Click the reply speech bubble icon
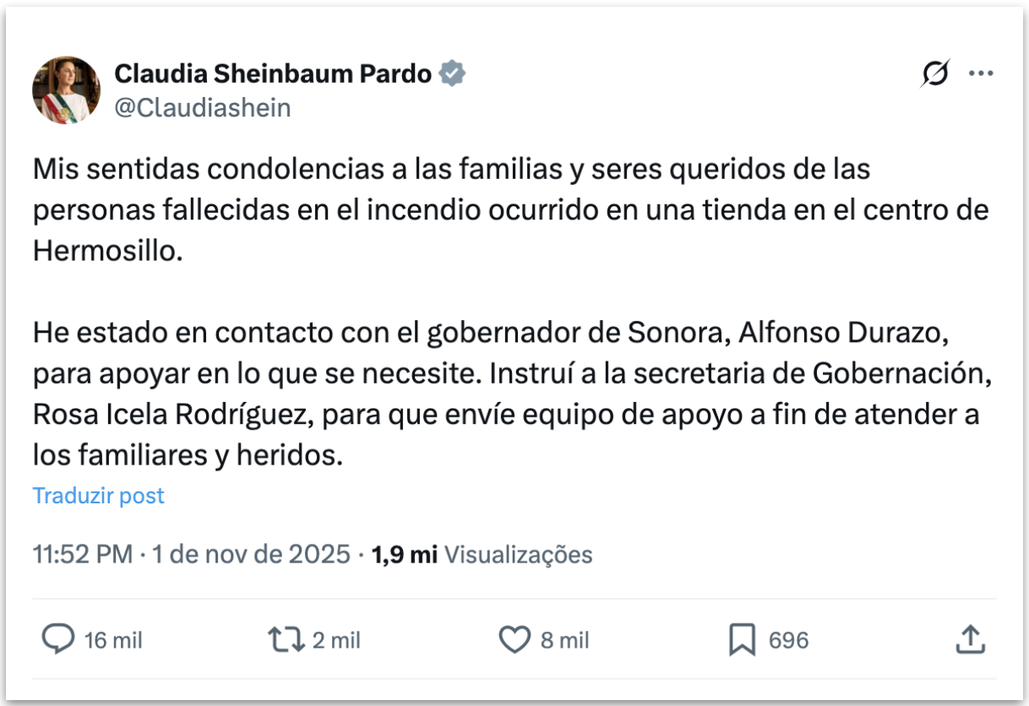 tap(58, 640)
